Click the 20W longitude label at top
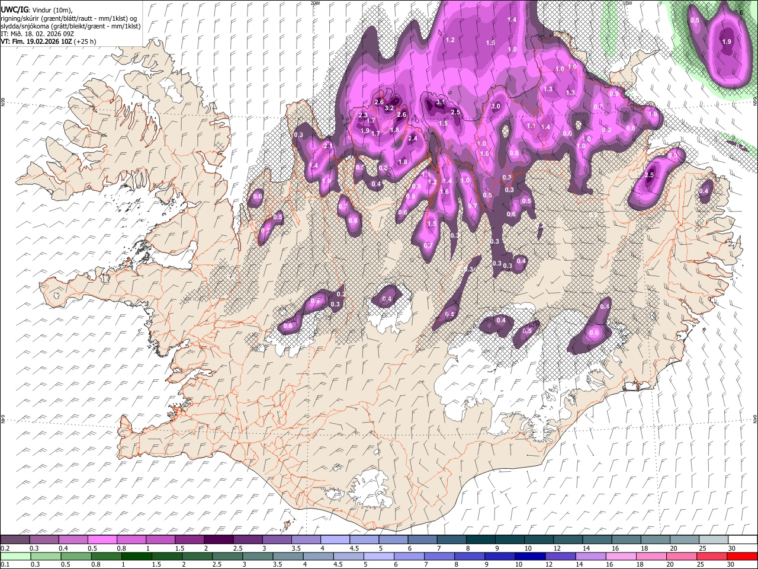Screen dimensions: 758x569 point(315,3)
